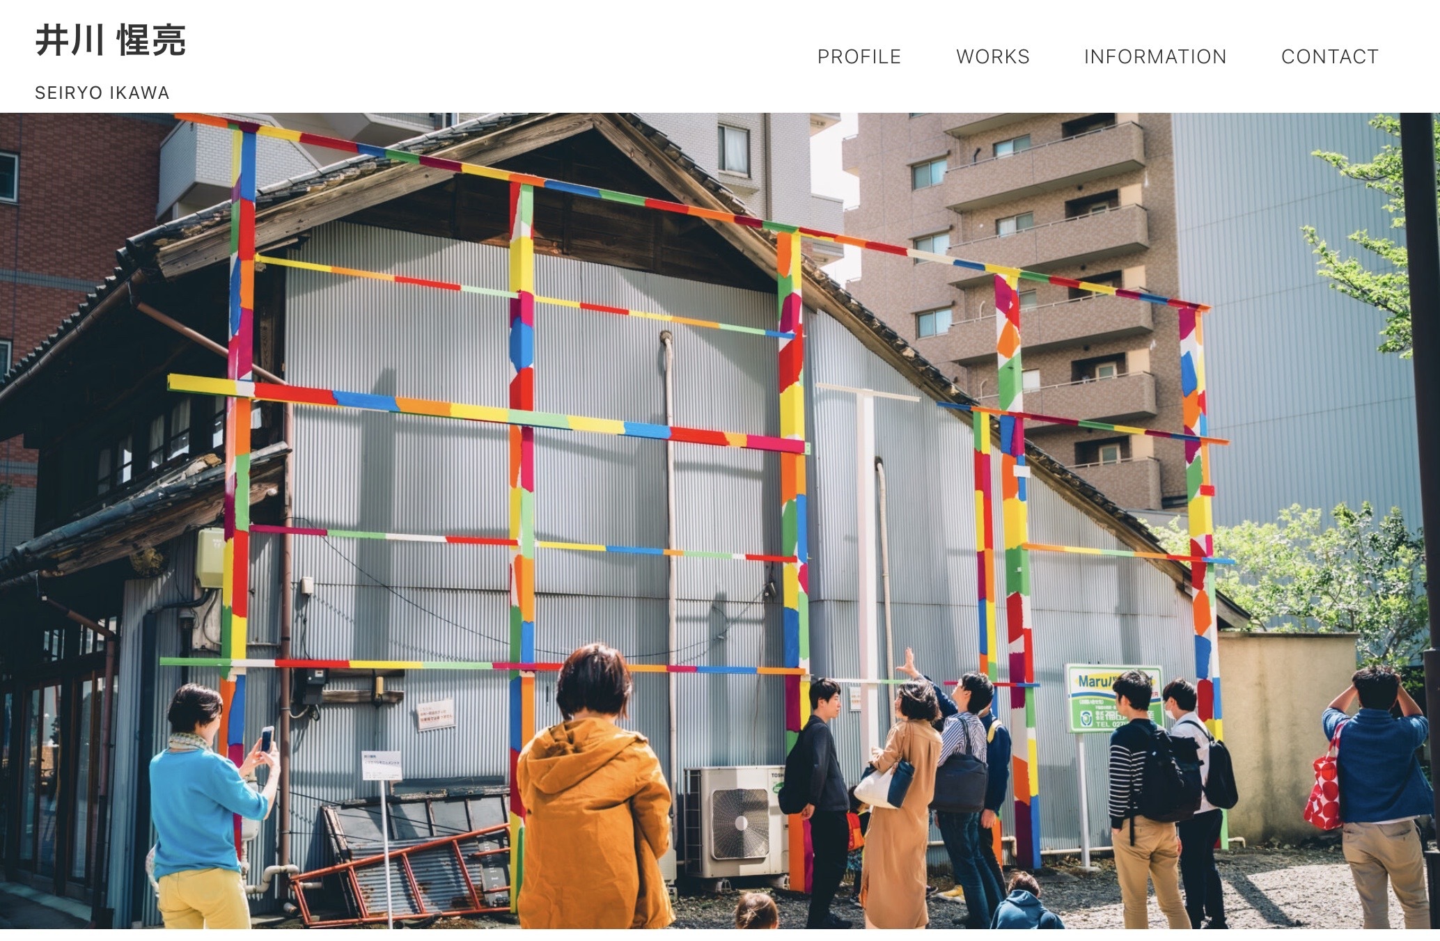This screenshot has height=941, width=1440.
Task: Click the raised pointing hand
Action: pyautogui.click(x=907, y=662)
